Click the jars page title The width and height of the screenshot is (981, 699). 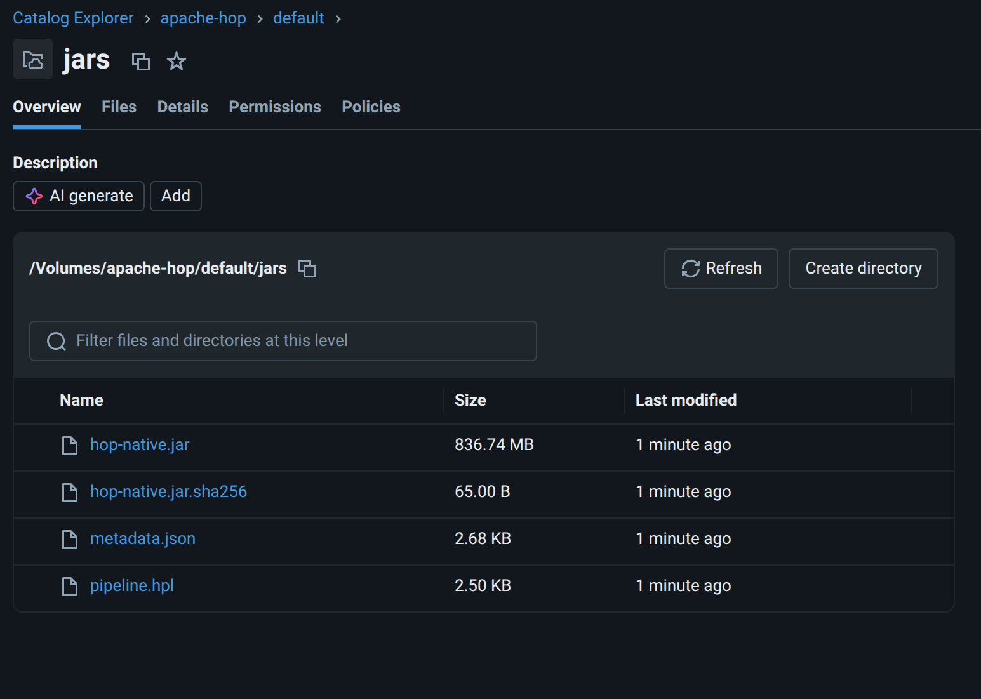[86, 60]
